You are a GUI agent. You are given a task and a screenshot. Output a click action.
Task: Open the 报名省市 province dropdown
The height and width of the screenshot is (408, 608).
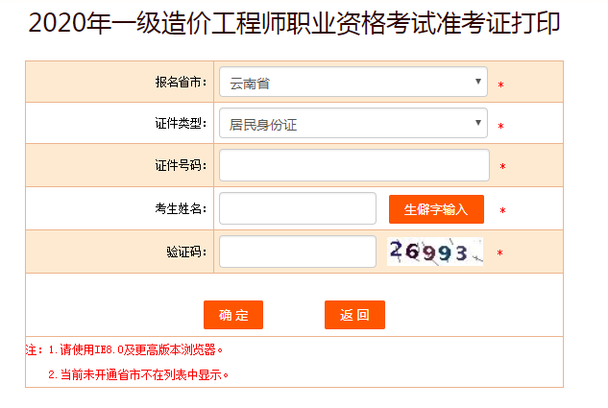pos(353,83)
